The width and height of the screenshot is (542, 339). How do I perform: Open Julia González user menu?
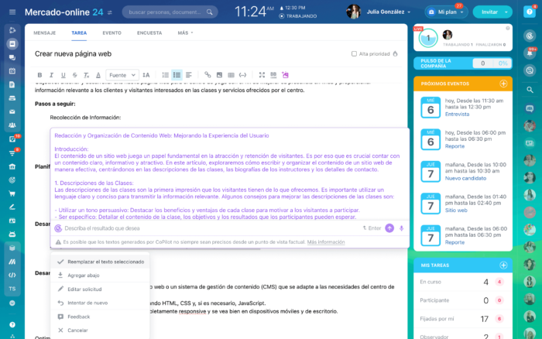coord(389,12)
